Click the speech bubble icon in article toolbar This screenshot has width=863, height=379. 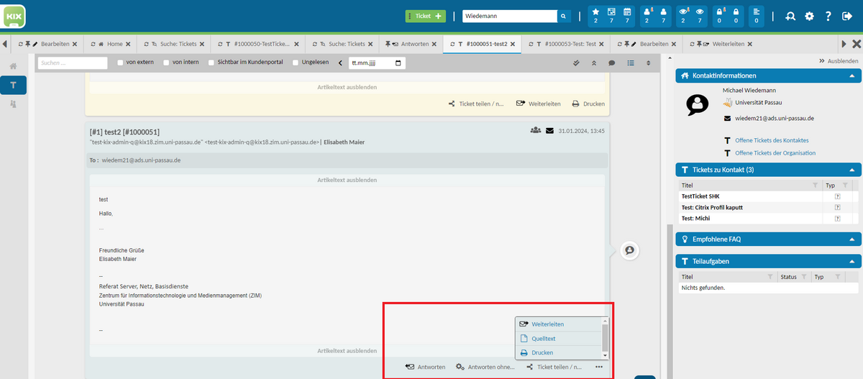[612, 63]
